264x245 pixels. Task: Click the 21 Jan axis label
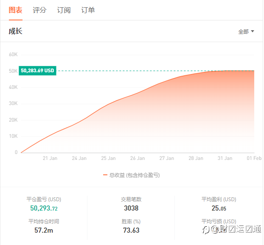click(x=50, y=158)
